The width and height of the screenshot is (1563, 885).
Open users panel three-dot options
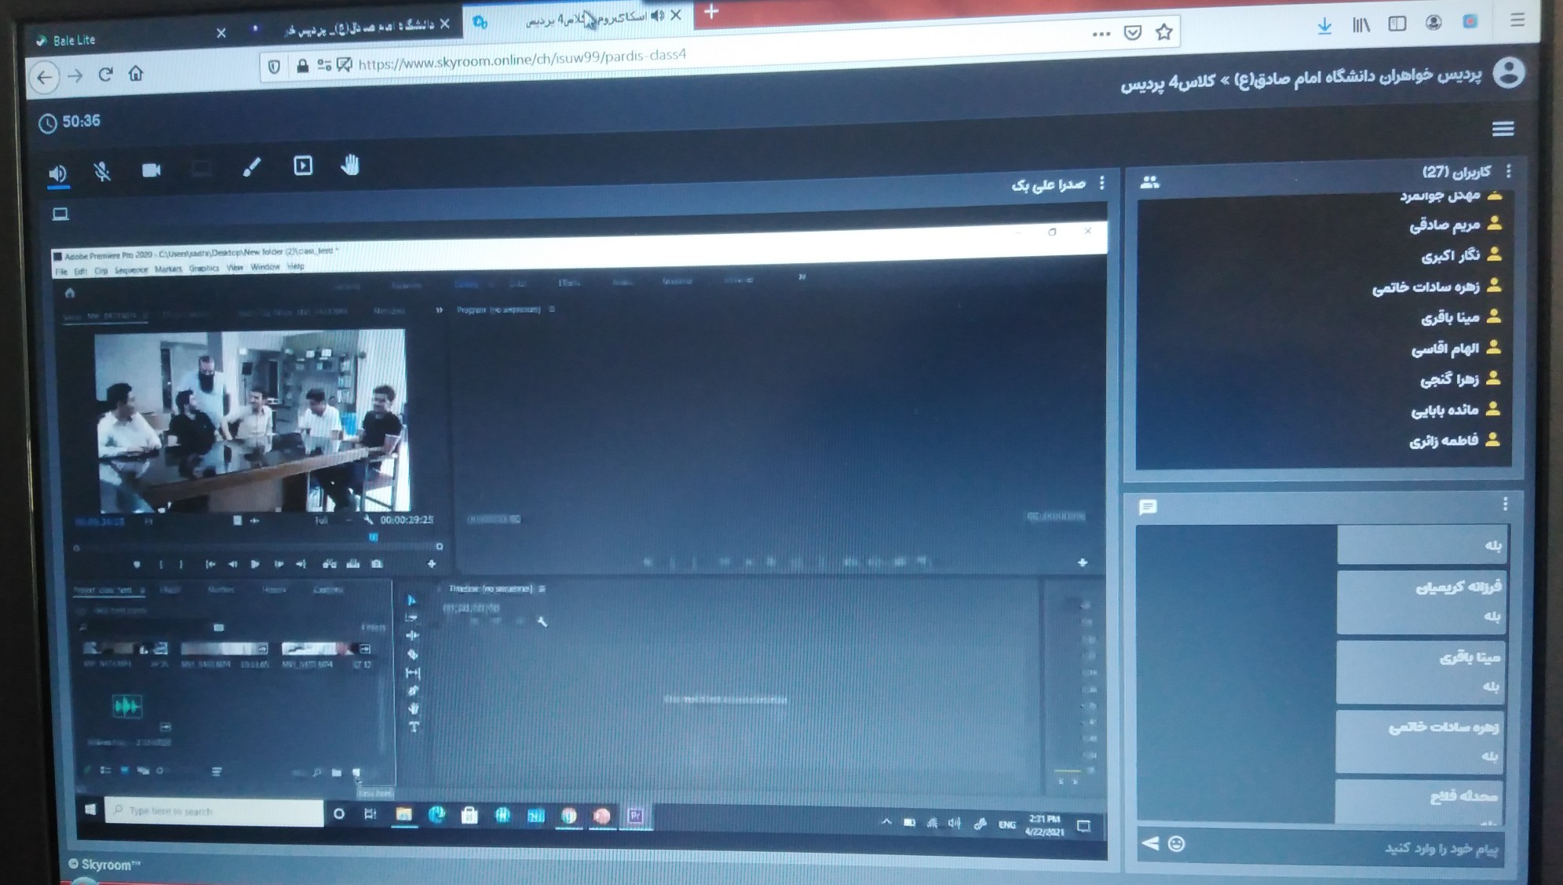click(1508, 171)
